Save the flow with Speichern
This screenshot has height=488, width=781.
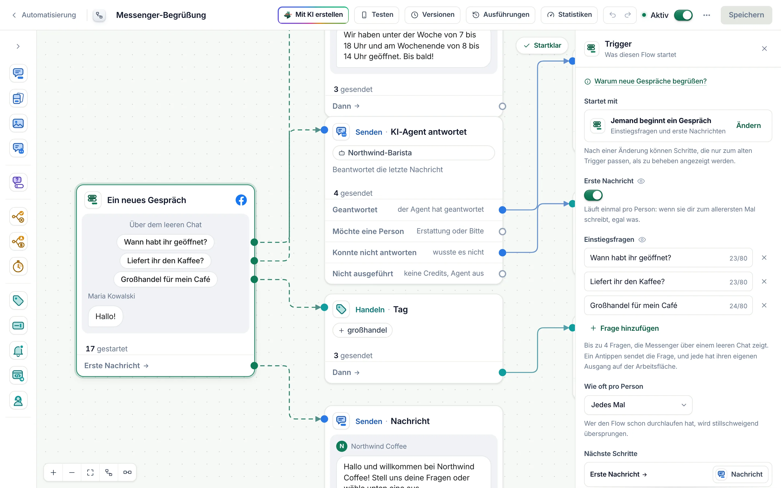coord(746,15)
